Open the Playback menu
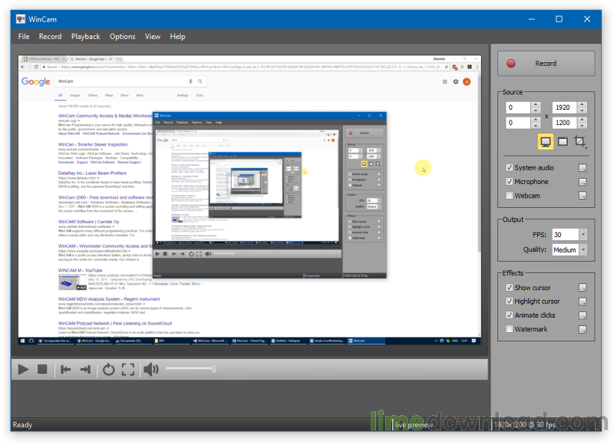The width and height of the screenshot is (614, 445). [85, 36]
